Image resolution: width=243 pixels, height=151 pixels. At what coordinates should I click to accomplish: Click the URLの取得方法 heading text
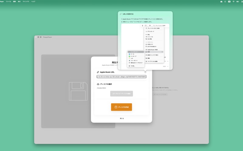tap(128, 14)
